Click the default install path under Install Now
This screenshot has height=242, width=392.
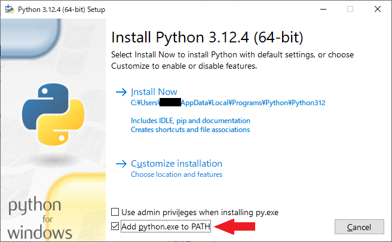click(x=228, y=103)
